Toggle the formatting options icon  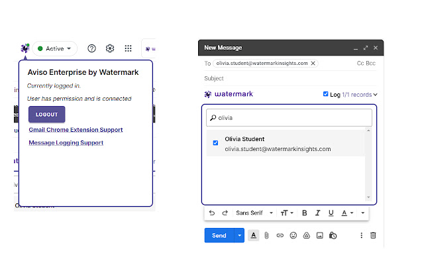[253, 236]
